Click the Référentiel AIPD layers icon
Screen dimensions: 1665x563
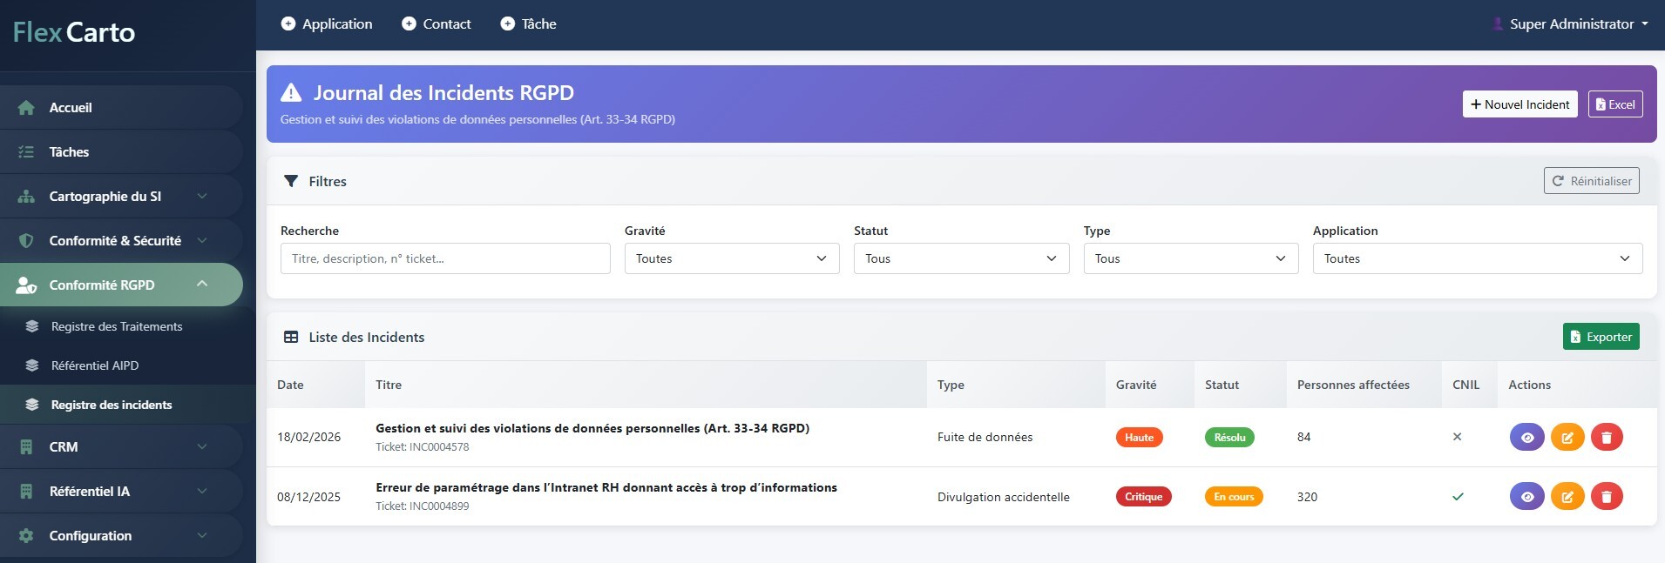click(32, 366)
